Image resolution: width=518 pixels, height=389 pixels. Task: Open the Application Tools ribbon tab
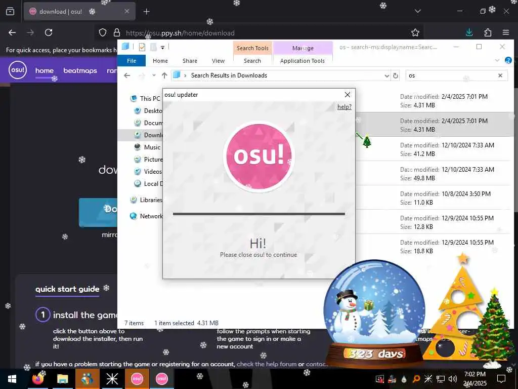coord(303,61)
